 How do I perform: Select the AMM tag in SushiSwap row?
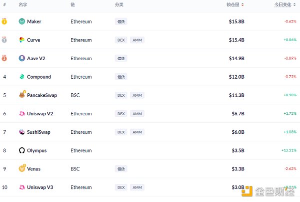point(137,132)
